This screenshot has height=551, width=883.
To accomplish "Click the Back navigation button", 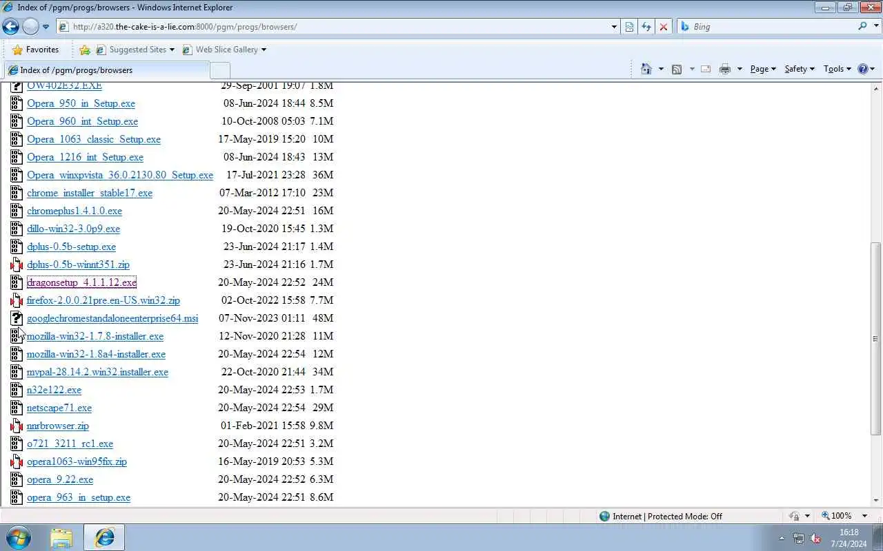I will [10, 27].
